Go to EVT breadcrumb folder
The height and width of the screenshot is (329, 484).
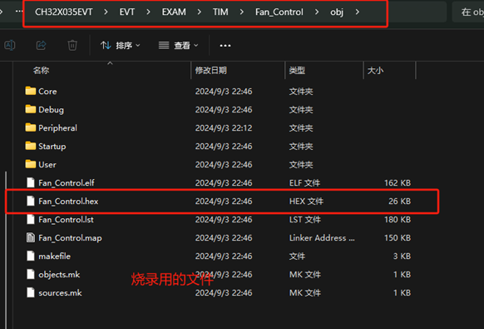tap(127, 12)
